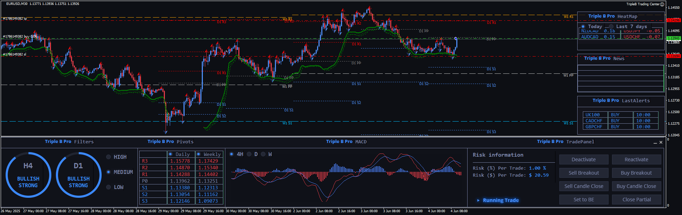The image size is (682, 215).
Task: Switch MACD timeframe to W
Action: 263,154
